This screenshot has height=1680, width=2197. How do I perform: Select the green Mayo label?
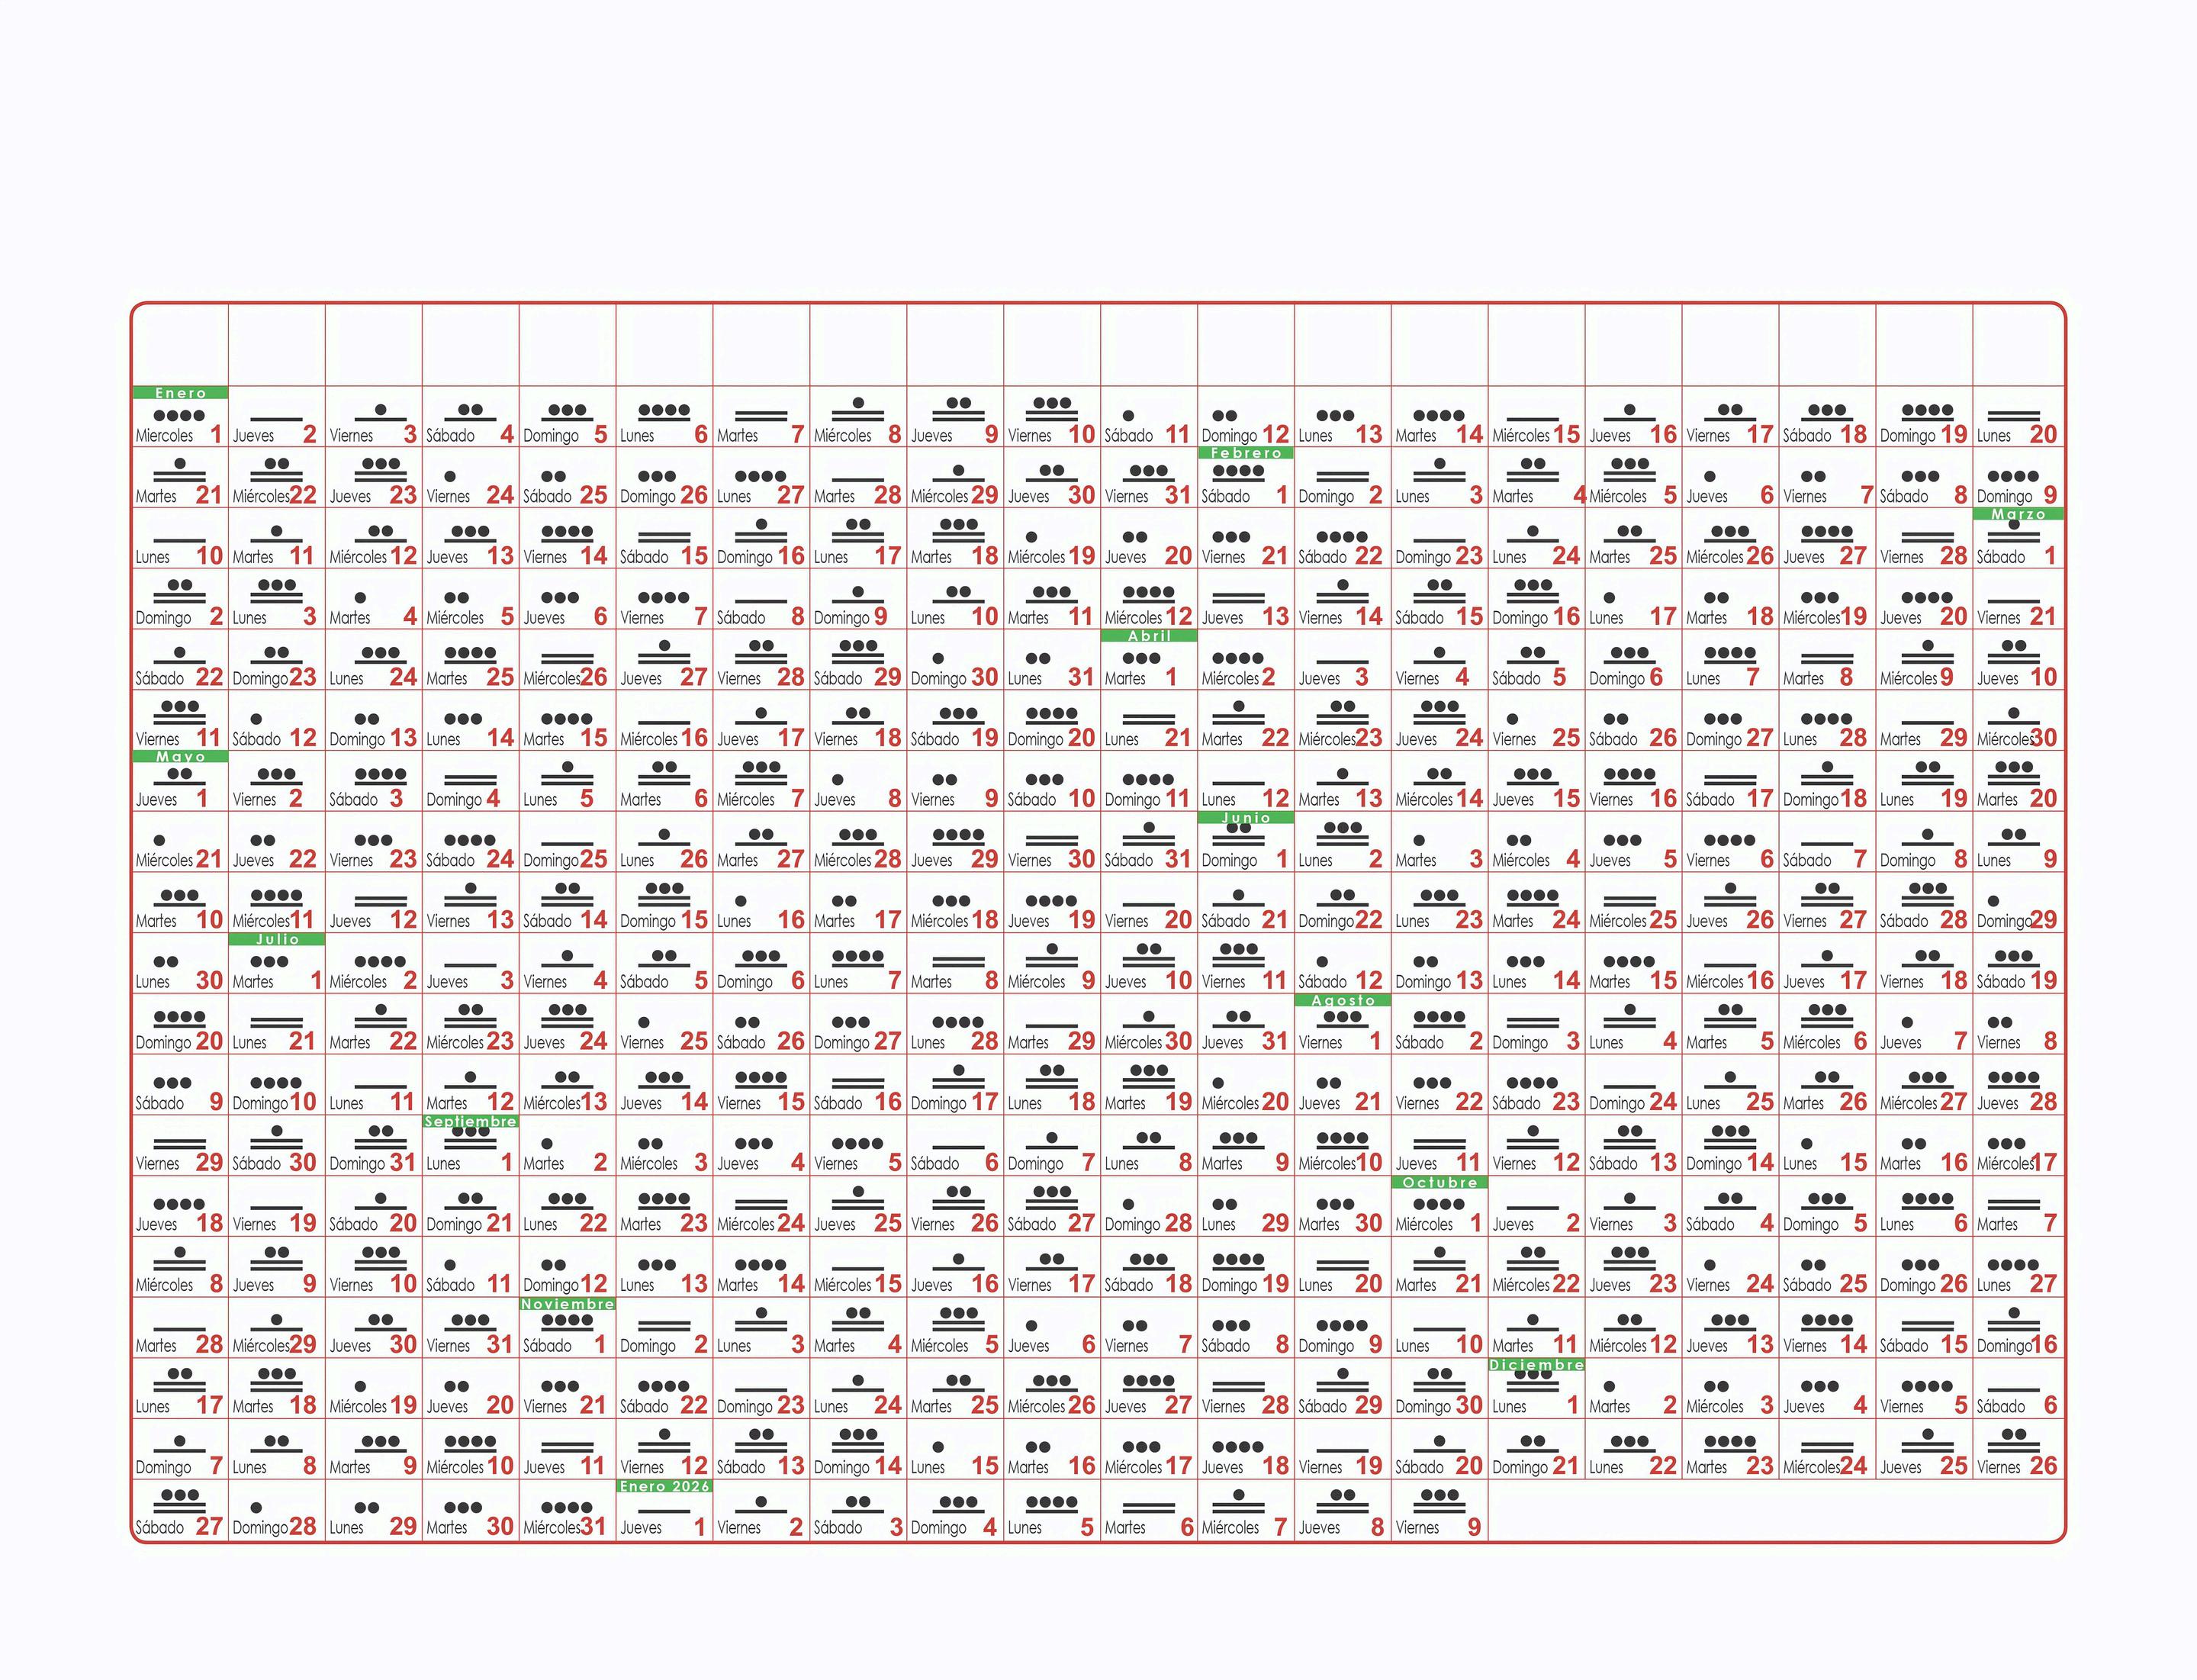(180, 757)
